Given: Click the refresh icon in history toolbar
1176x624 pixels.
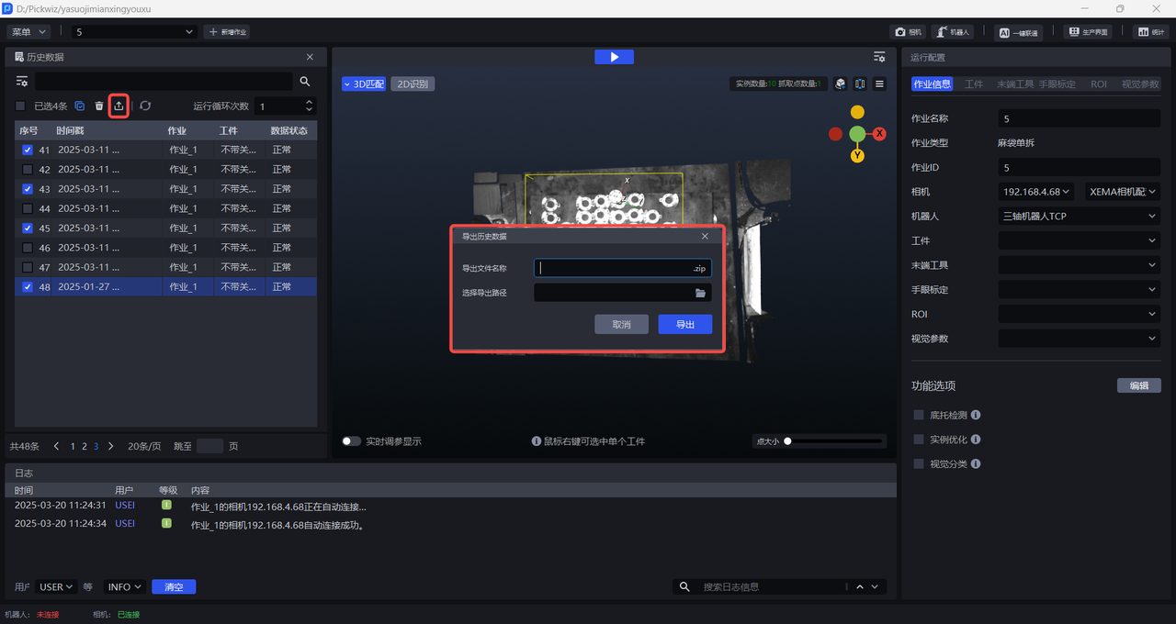Looking at the screenshot, I should click(x=145, y=106).
